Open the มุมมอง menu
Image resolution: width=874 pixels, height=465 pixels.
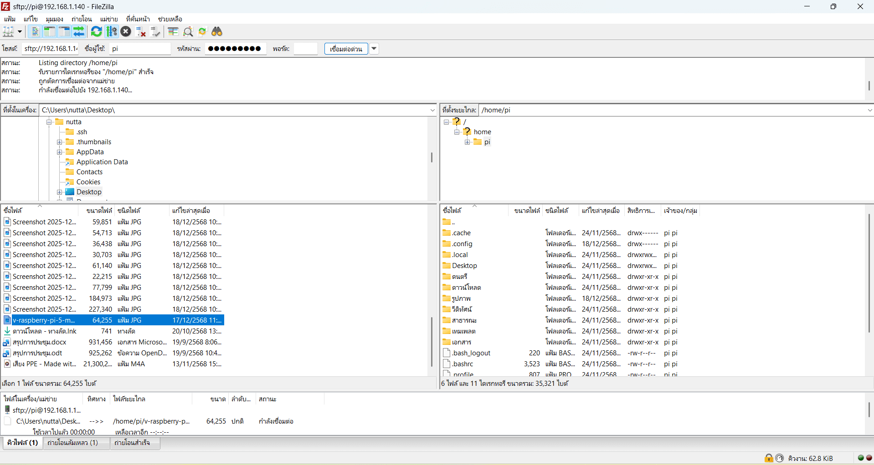[55, 19]
